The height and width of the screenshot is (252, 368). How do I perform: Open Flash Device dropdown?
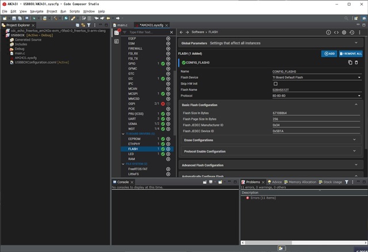[x=317, y=78]
